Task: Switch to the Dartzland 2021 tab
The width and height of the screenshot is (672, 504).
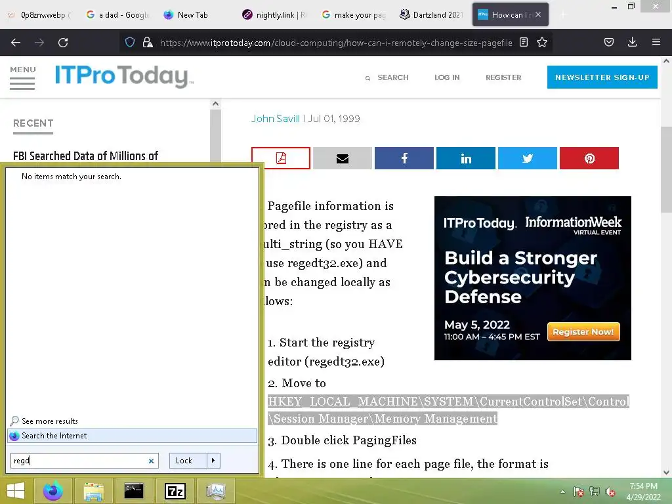Action: point(432,14)
